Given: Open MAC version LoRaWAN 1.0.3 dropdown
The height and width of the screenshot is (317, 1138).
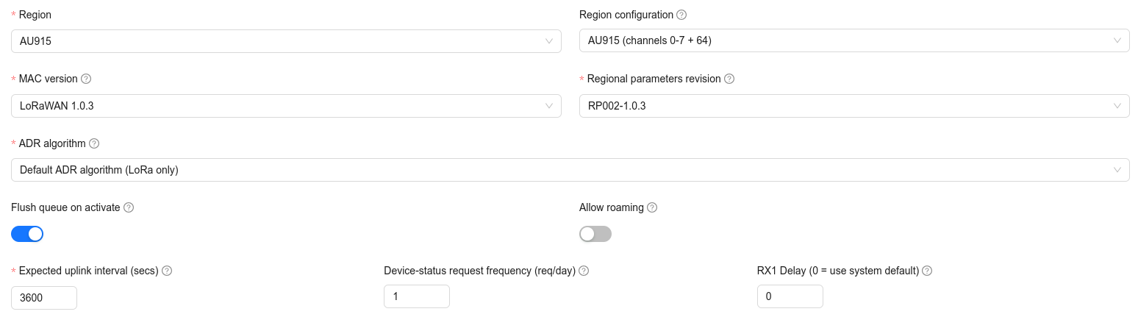Looking at the screenshot, I should (x=286, y=106).
